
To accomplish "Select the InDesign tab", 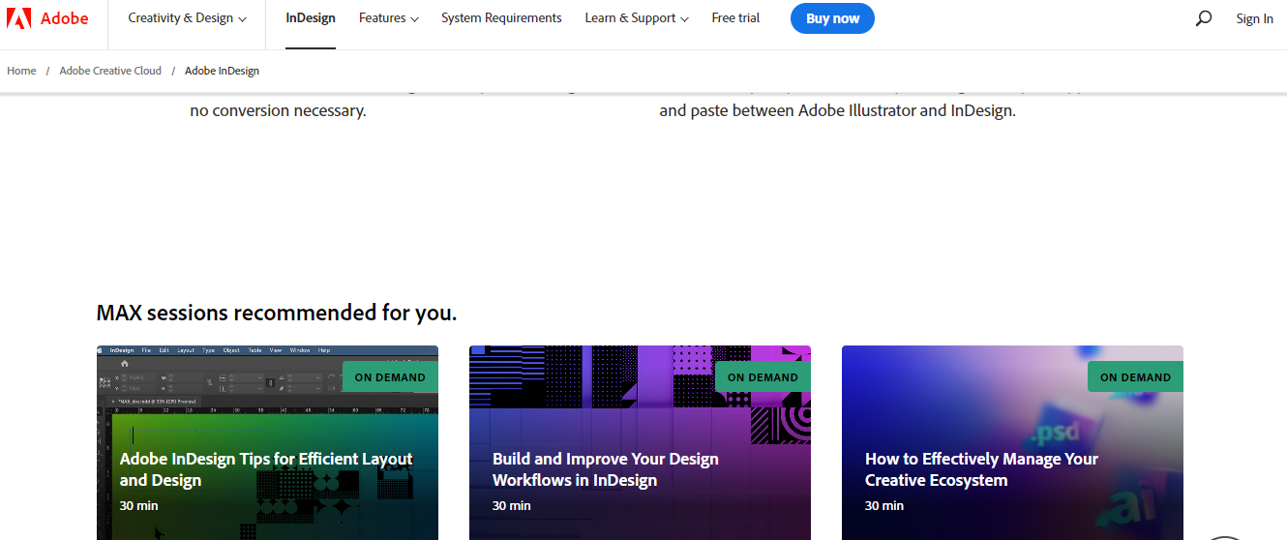I will click(311, 18).
